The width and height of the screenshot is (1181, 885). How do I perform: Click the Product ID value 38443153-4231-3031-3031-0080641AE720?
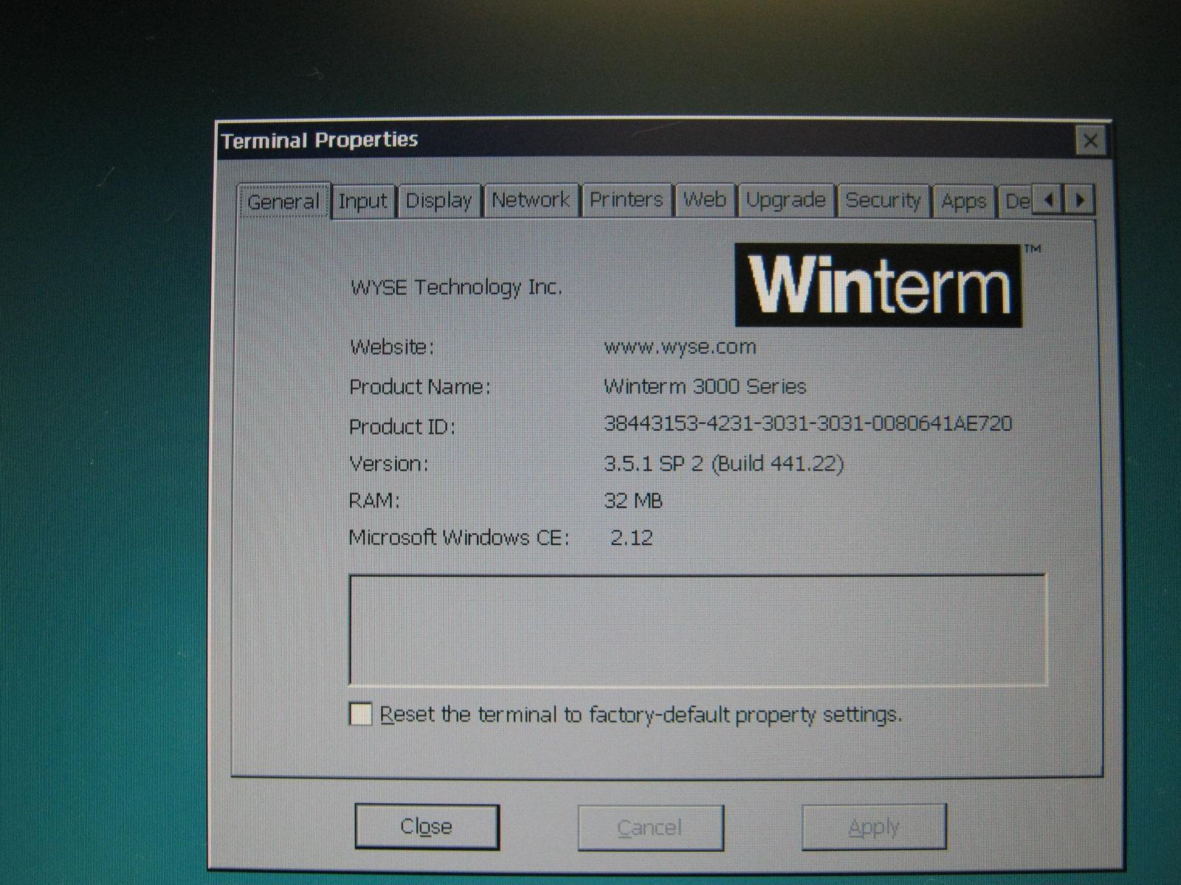pyautogui.click(x=808, y=423)
